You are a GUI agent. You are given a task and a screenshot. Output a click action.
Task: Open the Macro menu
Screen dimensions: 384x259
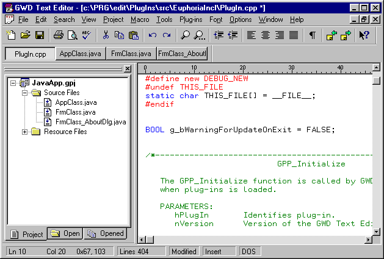[139, 20]
